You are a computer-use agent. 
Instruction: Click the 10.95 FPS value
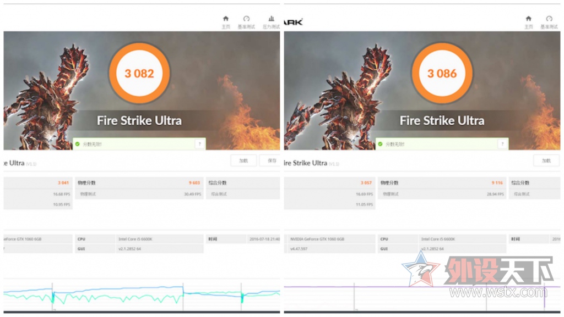pos(62,204)
